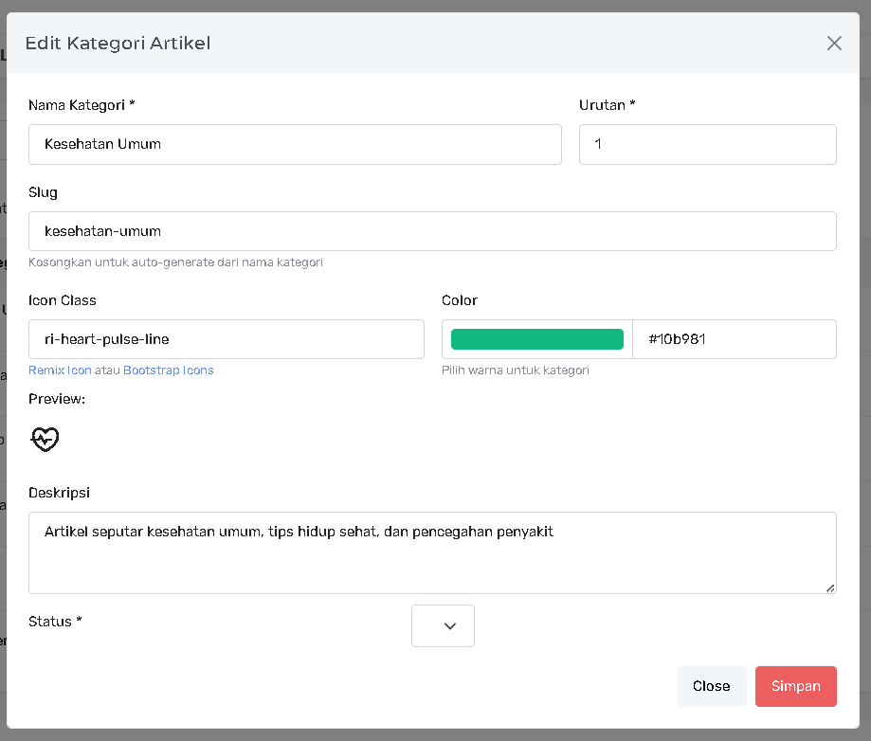
Task: Open the Bootstrap Icons link
Action: 168,370
